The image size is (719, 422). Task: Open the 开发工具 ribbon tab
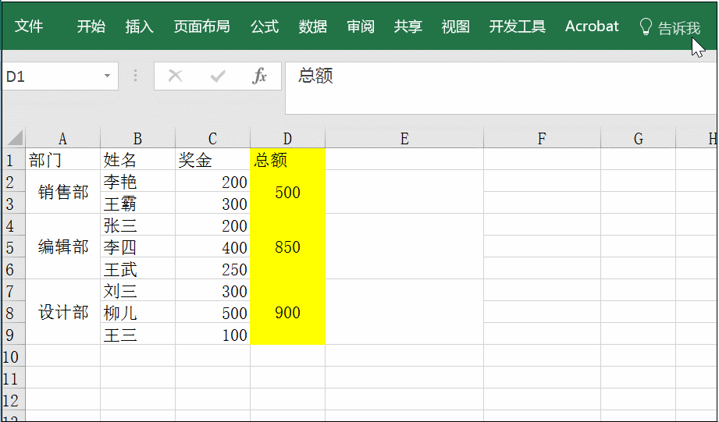pyautogui.click(x=518, y=26)
